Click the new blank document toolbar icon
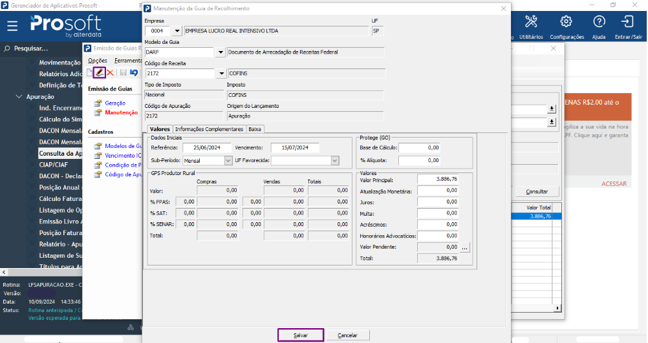Image resolution: width=648 pixels, height=343 pixels. [90, 72]
